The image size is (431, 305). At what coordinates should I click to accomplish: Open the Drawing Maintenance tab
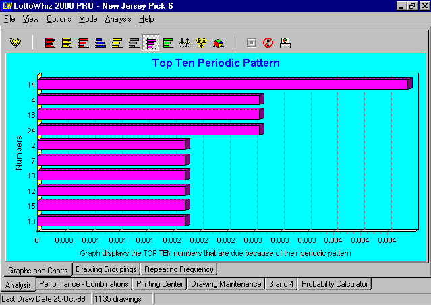tap(226, 284)
